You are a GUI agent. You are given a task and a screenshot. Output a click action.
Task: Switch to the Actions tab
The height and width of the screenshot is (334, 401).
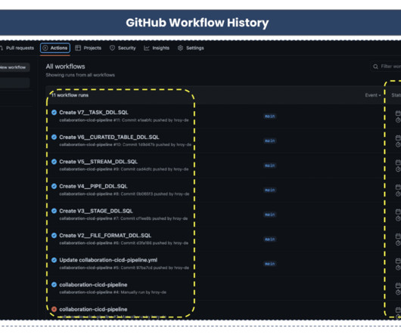click(x=55, y=48)
